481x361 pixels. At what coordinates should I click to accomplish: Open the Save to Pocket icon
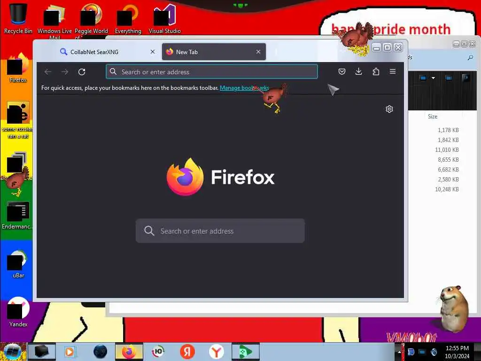[x=342, y=71]
